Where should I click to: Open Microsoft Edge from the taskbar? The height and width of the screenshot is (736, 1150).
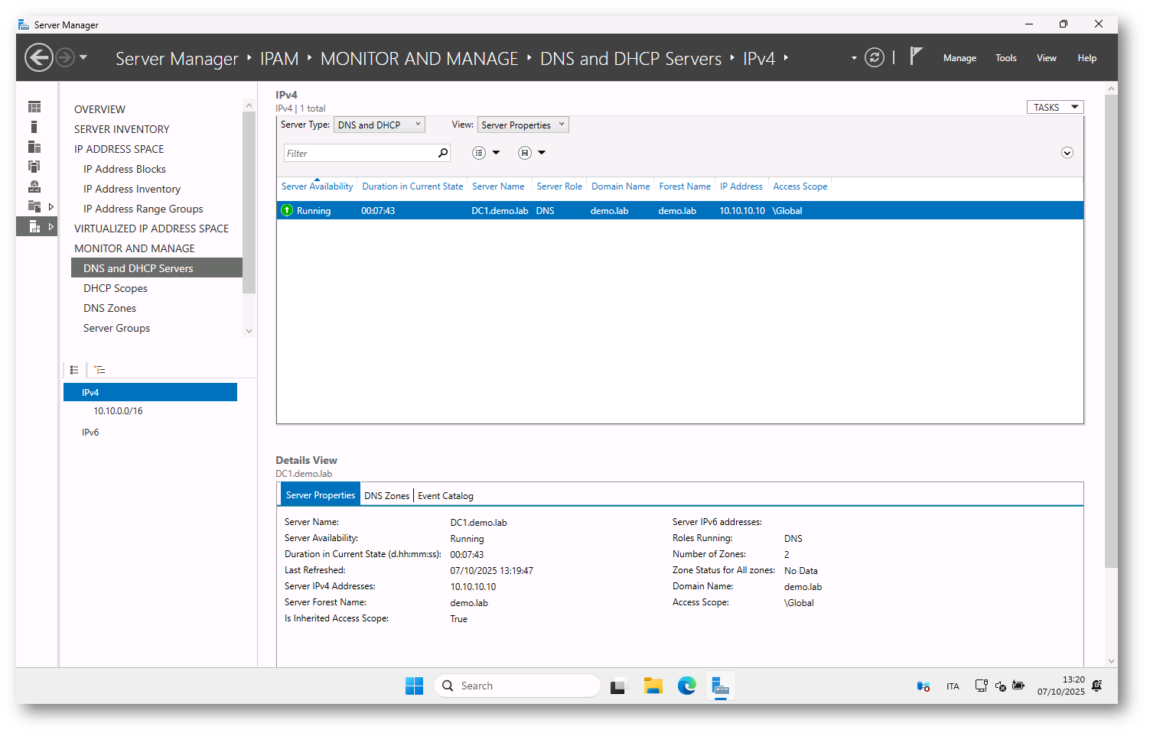click(686, 686)
